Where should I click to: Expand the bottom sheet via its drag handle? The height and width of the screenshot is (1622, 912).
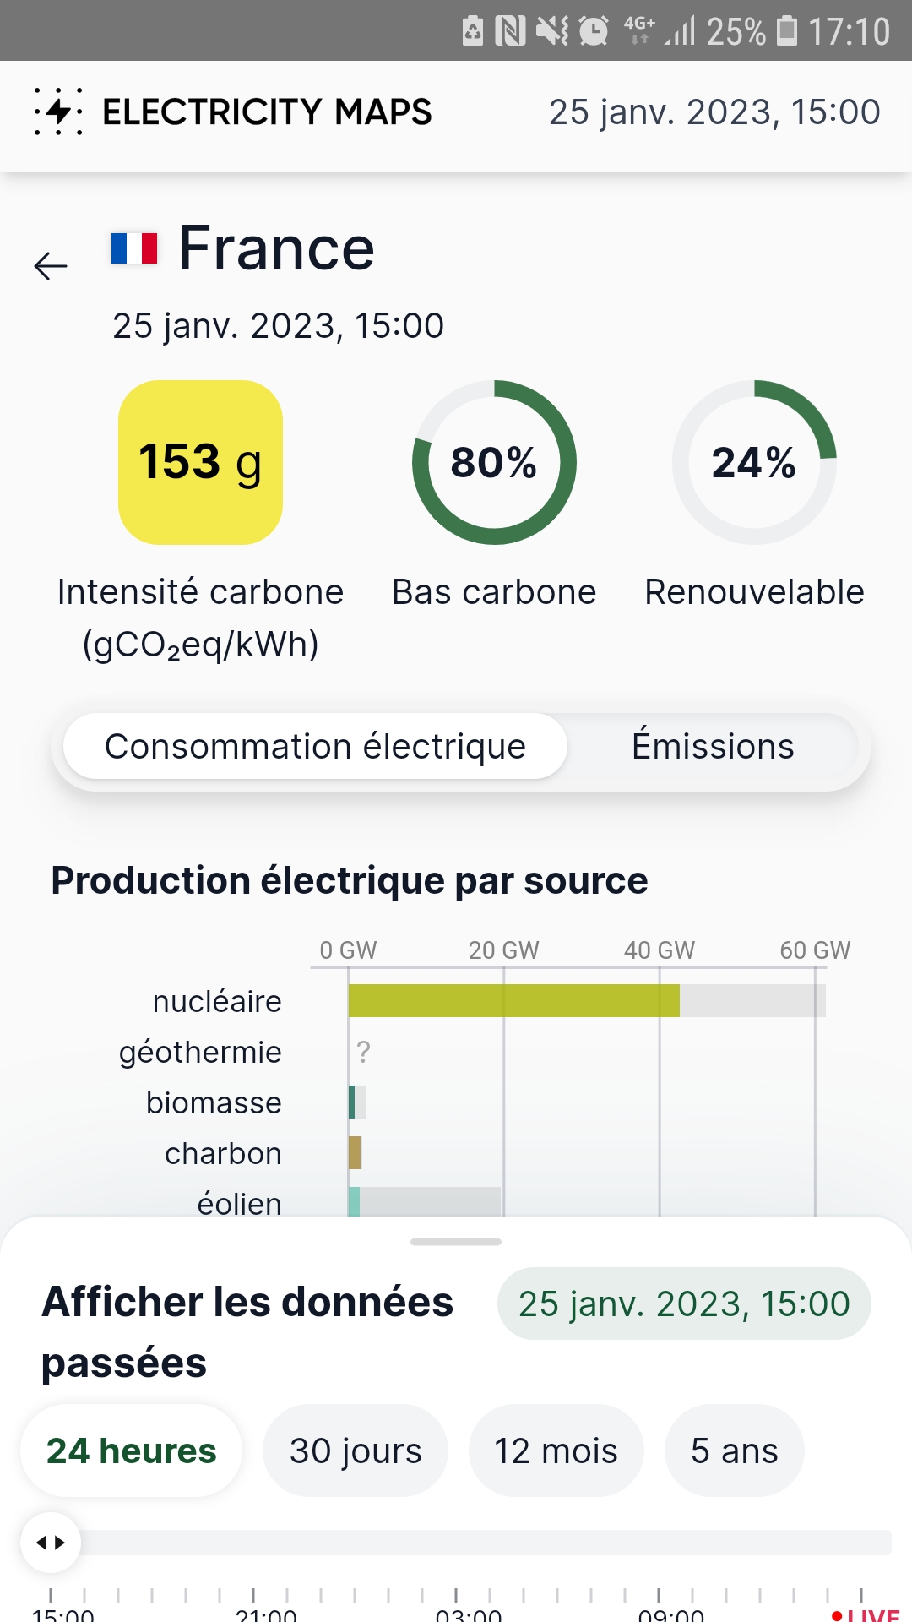click(x=456, y=1240)
